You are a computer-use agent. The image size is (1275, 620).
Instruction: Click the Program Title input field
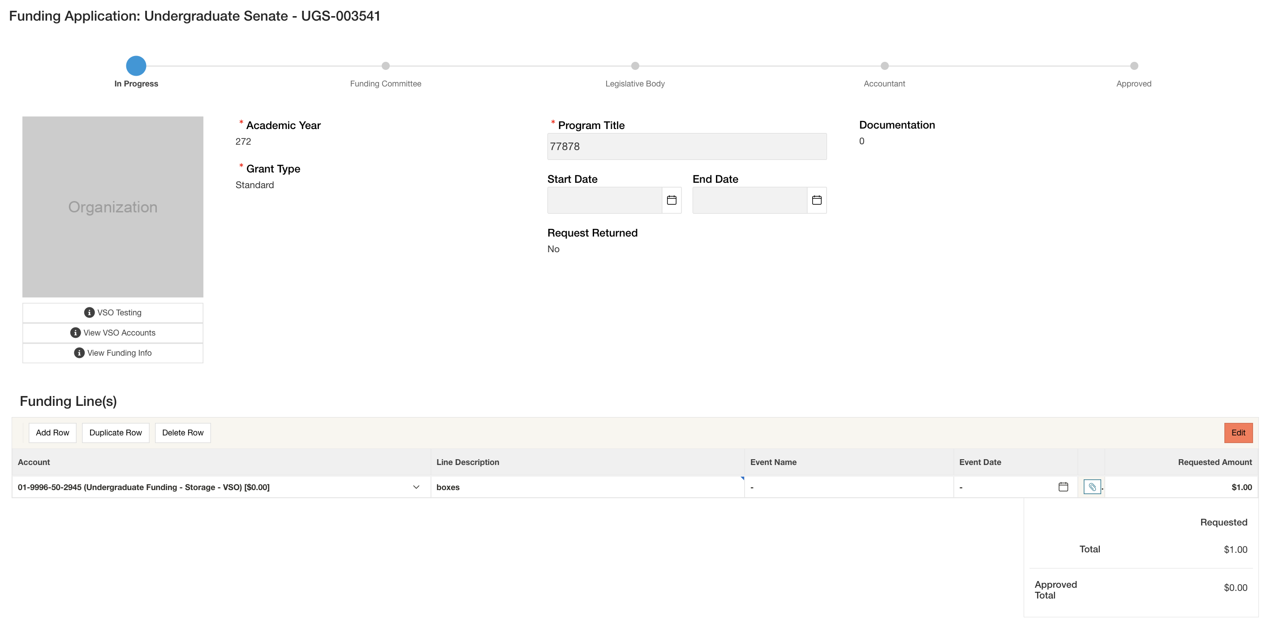[686, 146]
